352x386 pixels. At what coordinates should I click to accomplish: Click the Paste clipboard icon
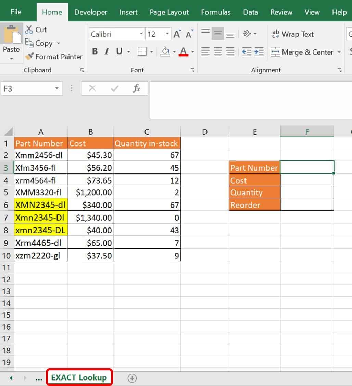click(11, 34)
